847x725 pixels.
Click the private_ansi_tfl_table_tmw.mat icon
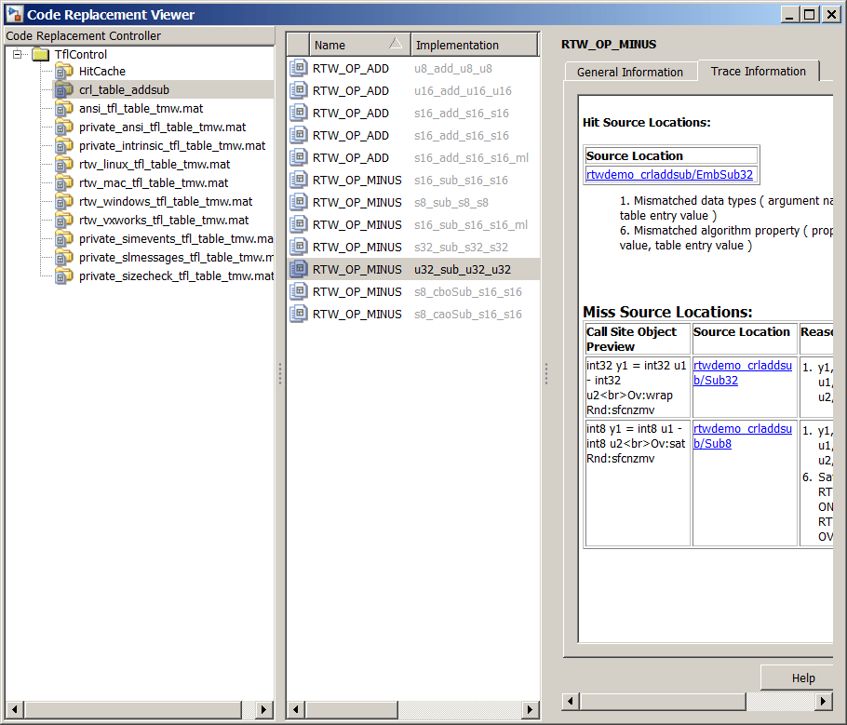[x=63, y=127]
